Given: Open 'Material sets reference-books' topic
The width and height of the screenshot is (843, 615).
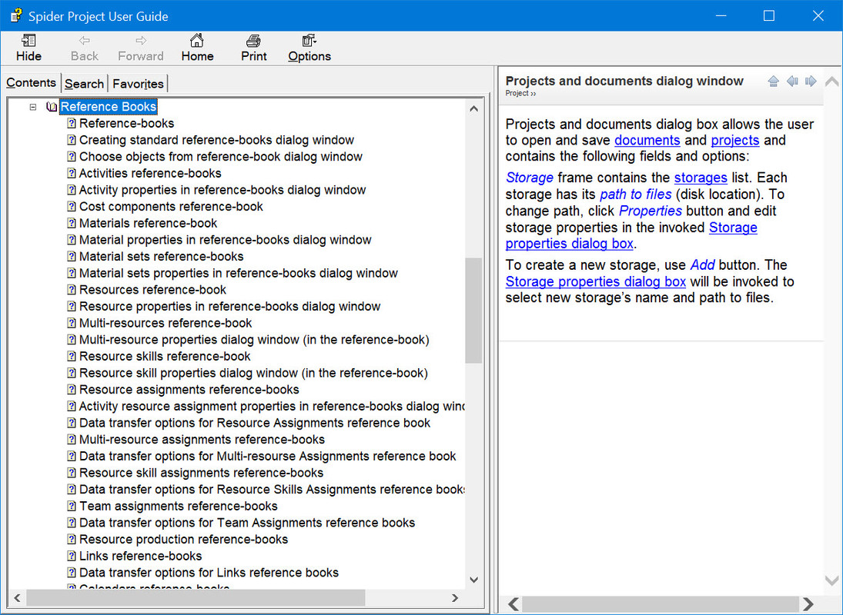Looking at the screenshot, I should coord(162,257).
